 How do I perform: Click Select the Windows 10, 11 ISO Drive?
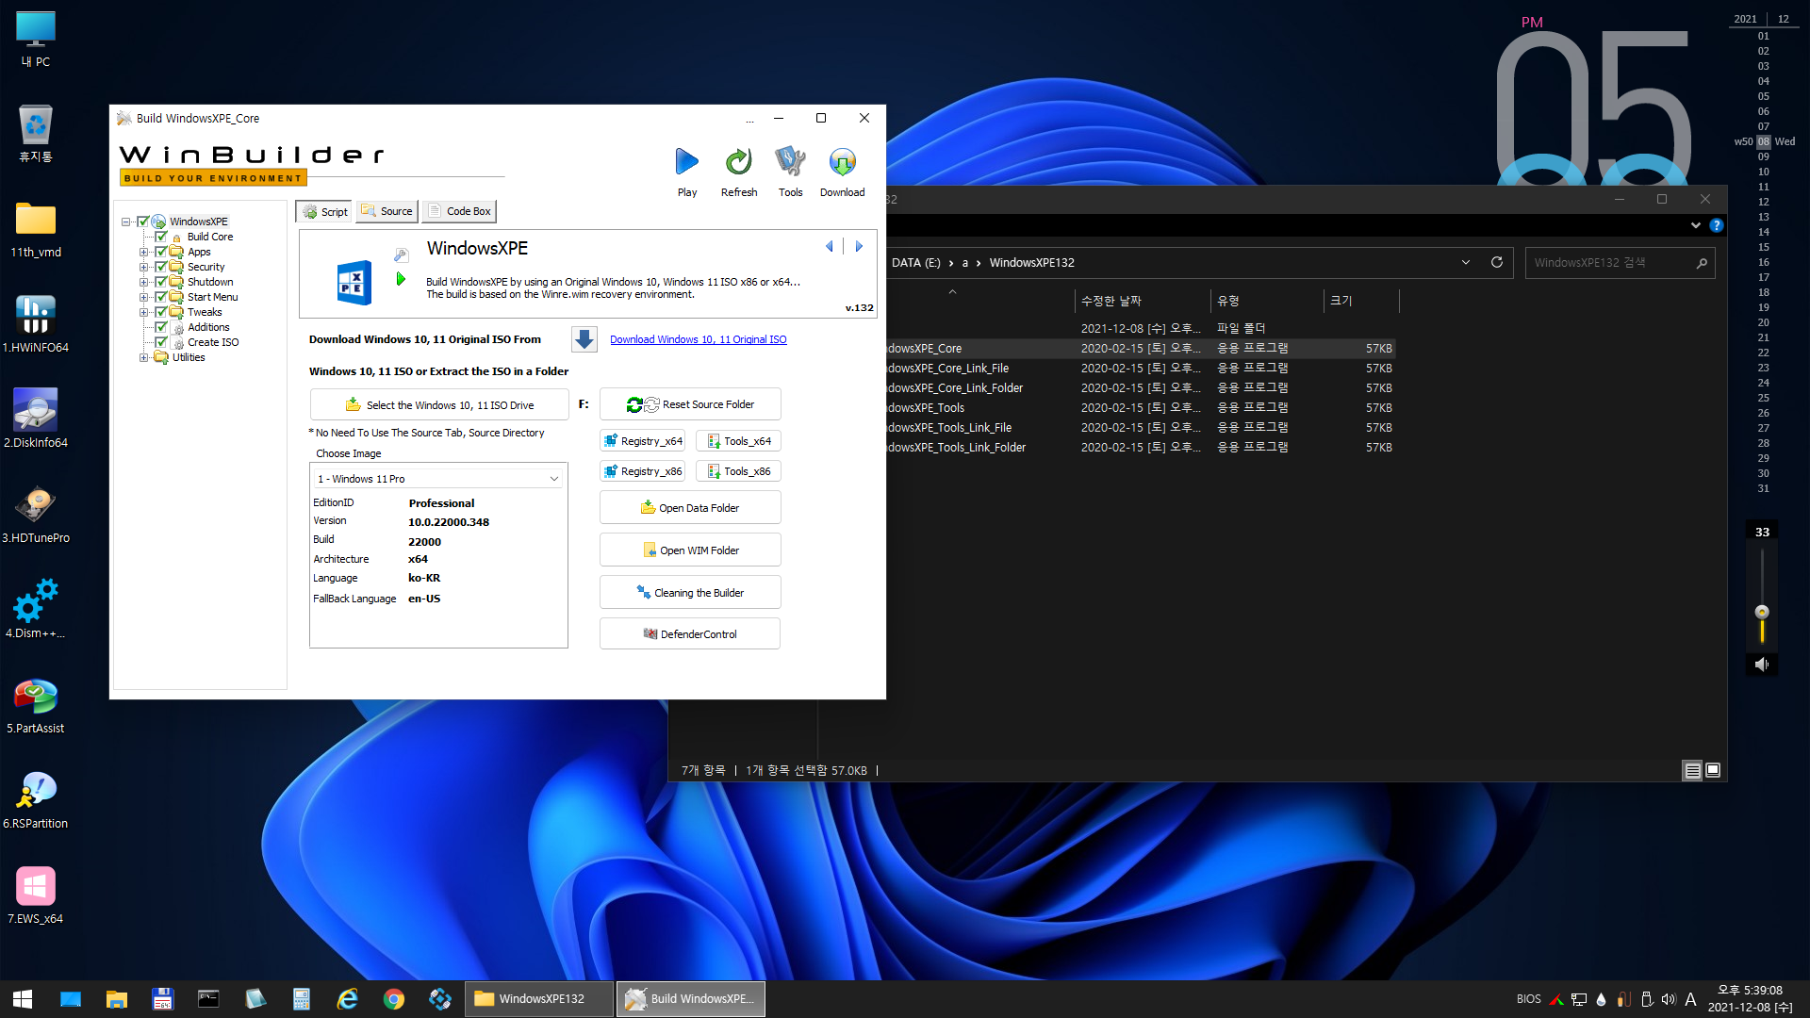click(439, 404)
